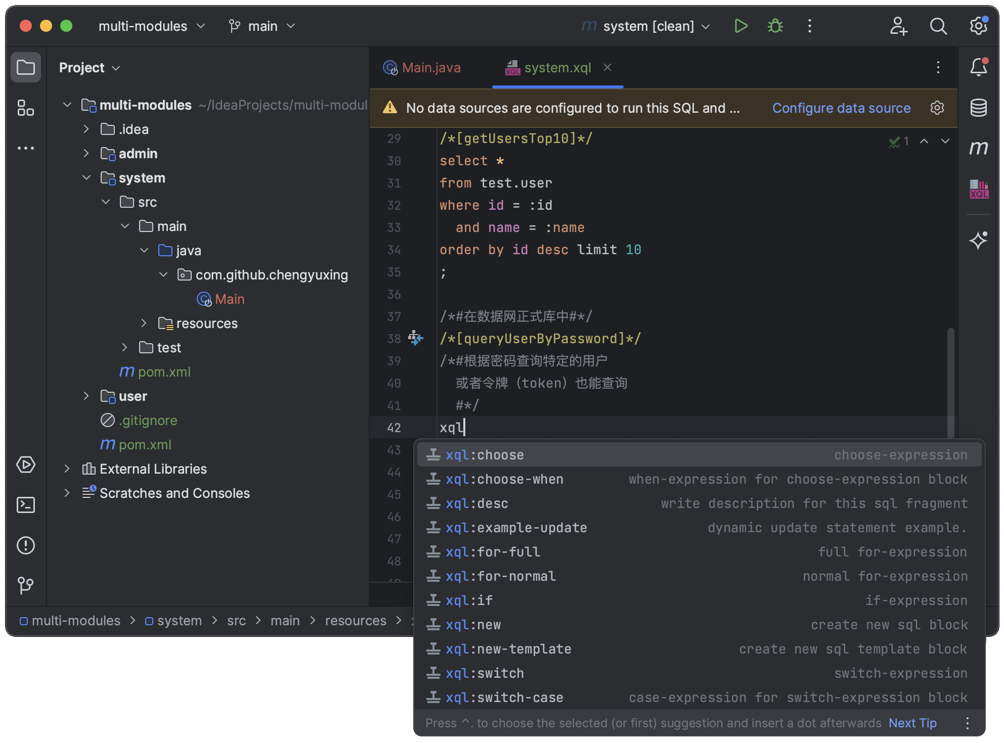
Task: Open the Database tool window
Action: coord(979,108)
